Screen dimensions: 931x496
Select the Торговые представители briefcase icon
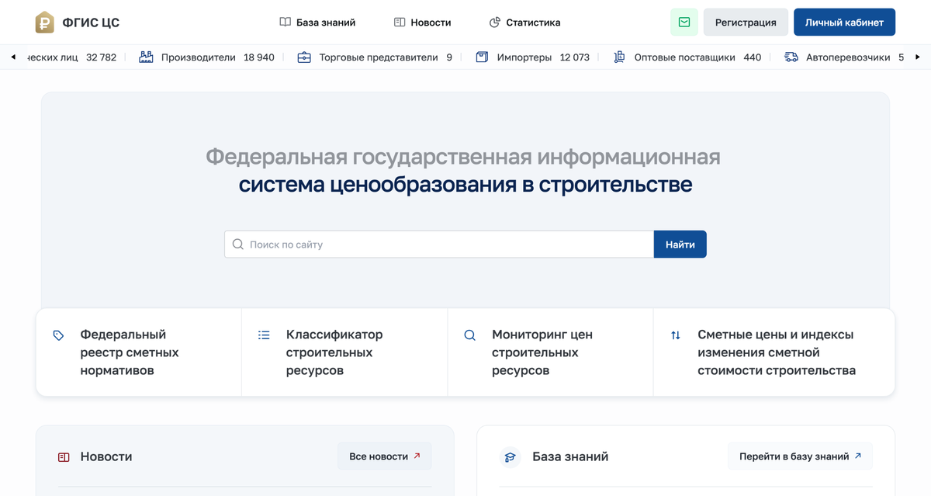(x=306, y=57)
